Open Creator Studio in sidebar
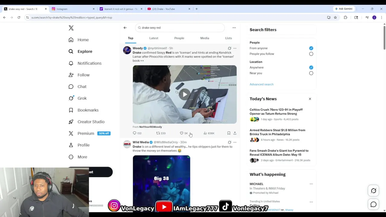The width and height of the screenshot is (386, 217). (x=86, y=122)
